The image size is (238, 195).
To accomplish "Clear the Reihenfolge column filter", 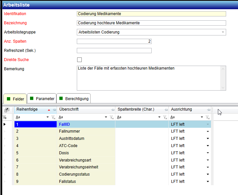I will click(x=53, y=117).
